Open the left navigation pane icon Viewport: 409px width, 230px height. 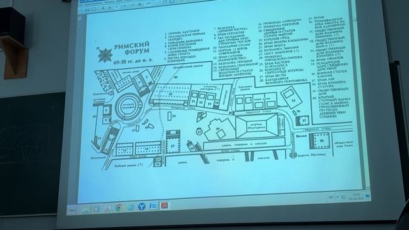click(x=80, y=19)
